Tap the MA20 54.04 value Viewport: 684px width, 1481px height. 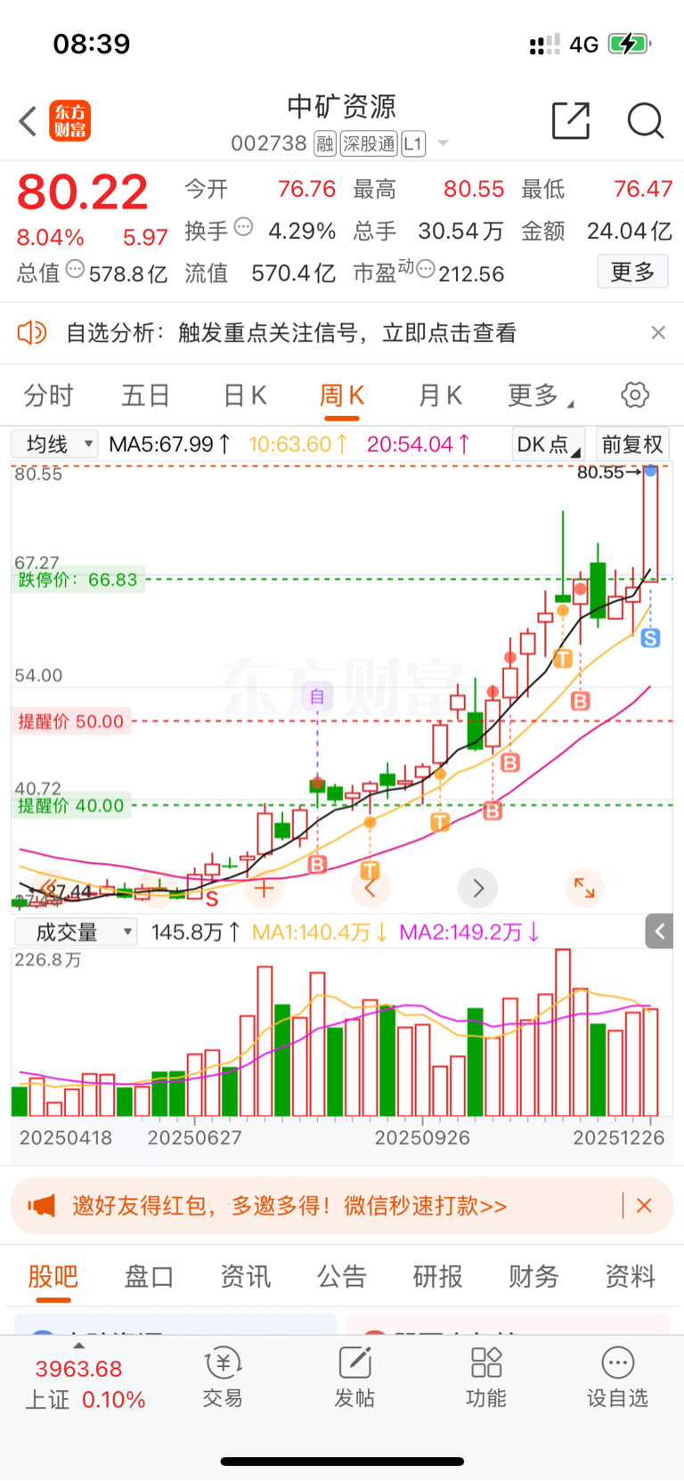click(x=419, y=443)
